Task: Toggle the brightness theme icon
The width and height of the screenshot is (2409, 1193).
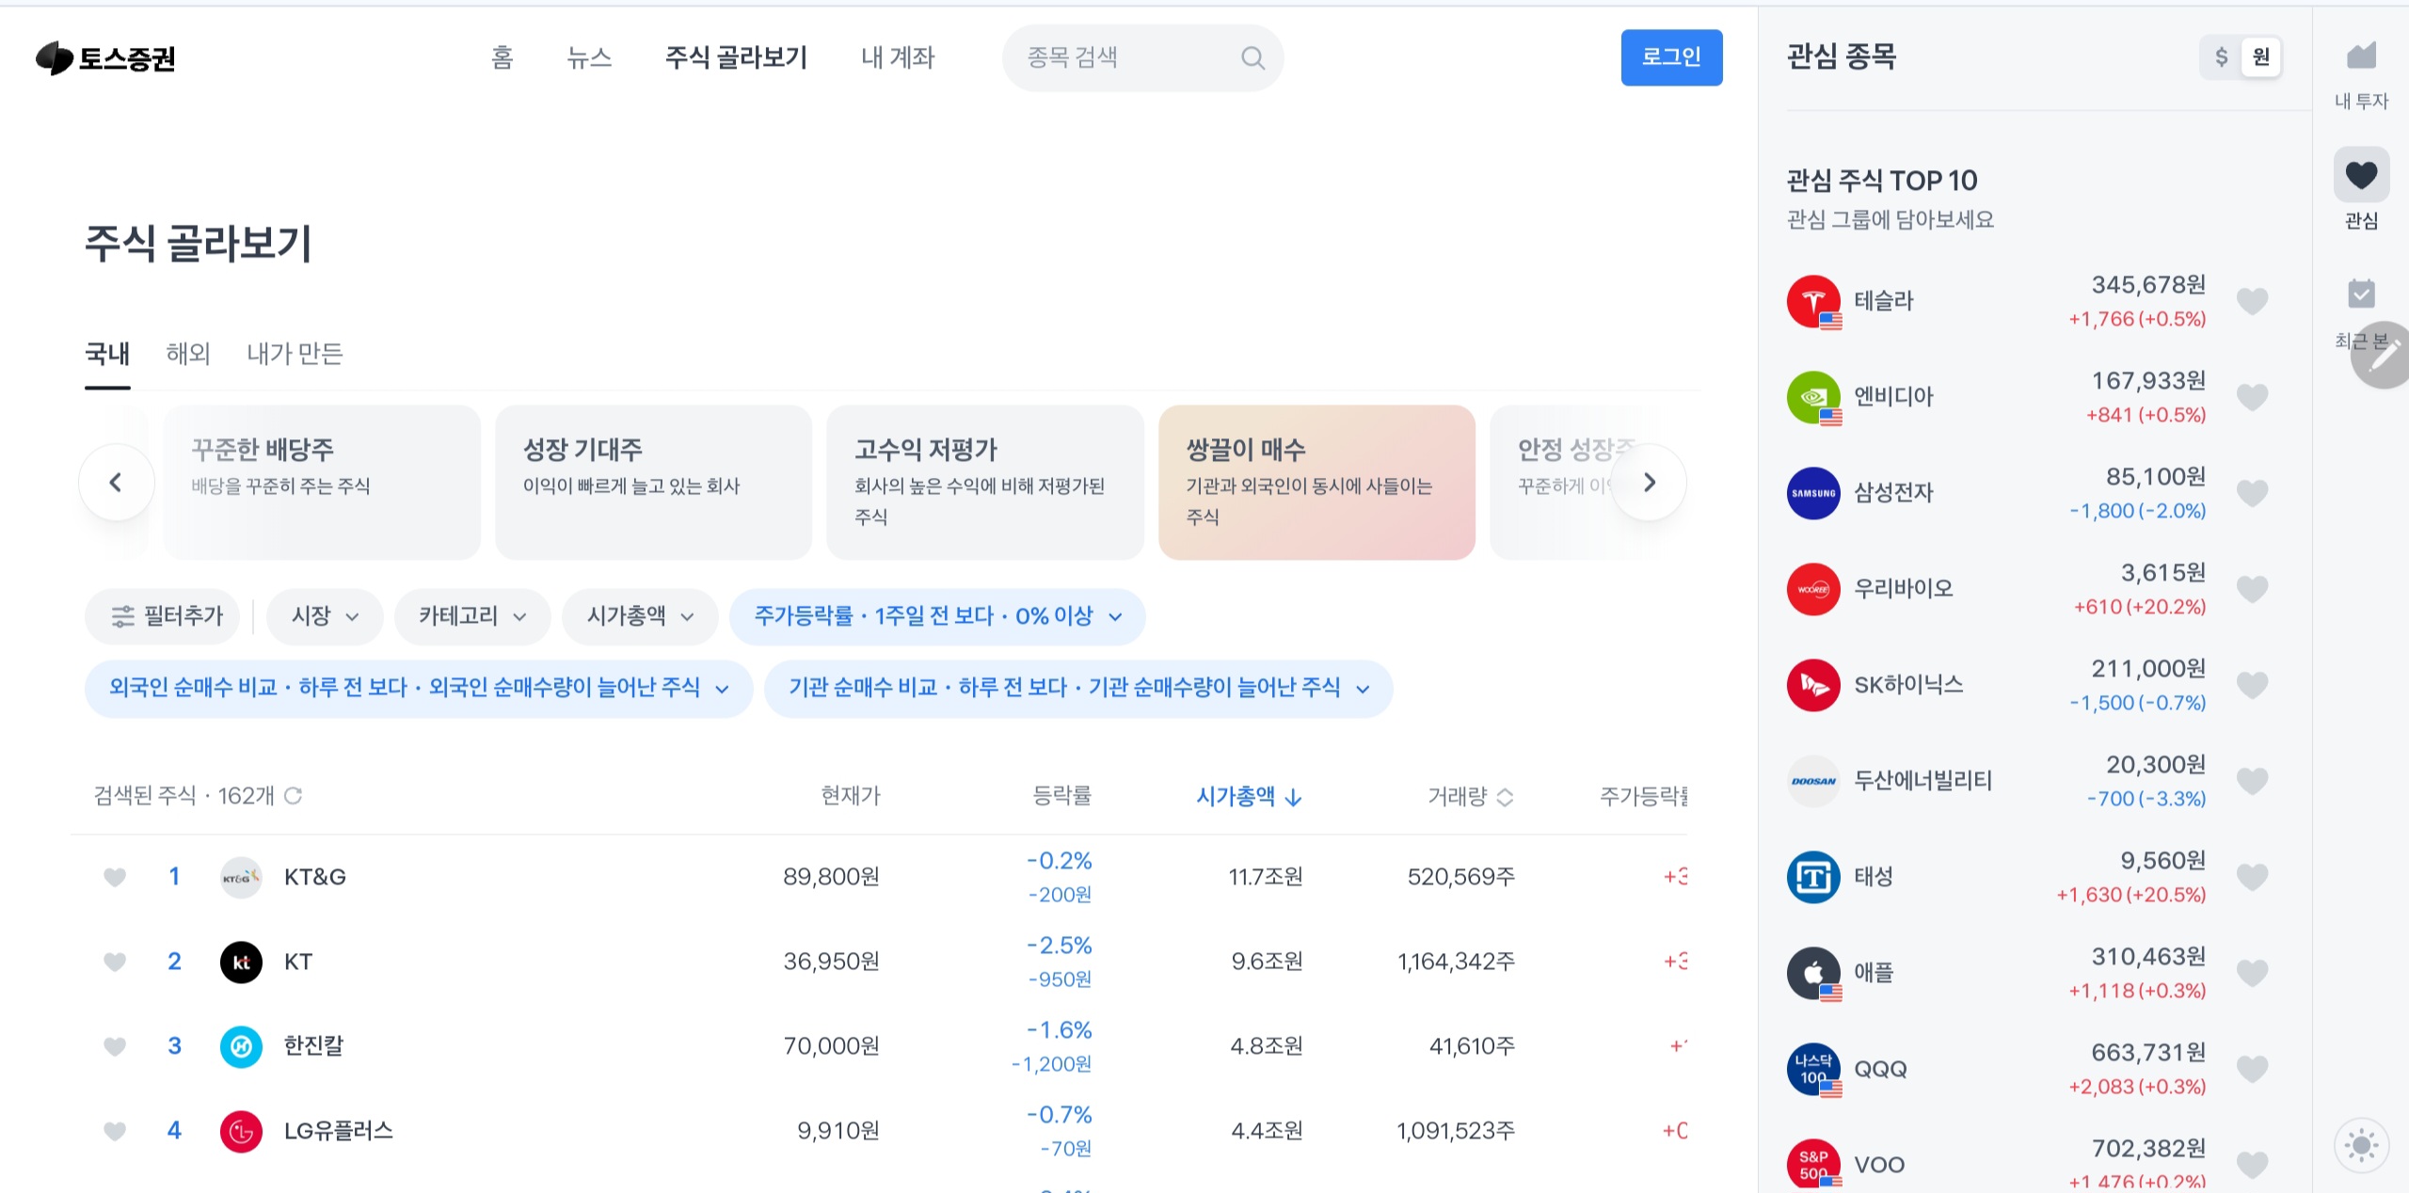Action: click(2361, 1145)
